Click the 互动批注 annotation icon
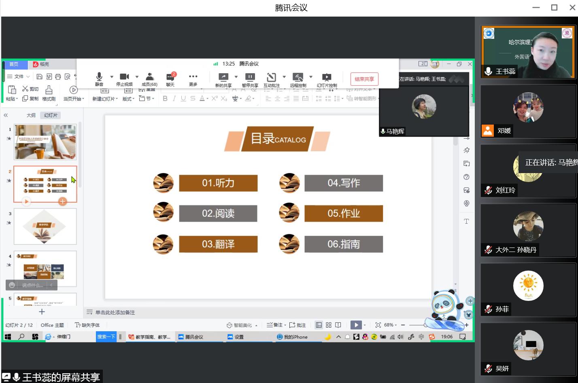Image resolution: width=578 pixels, height=383 pixels. [x=271, y=77]
